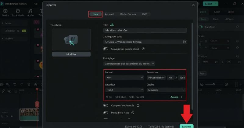Click the timeline link icon

[x=3, y=91]
